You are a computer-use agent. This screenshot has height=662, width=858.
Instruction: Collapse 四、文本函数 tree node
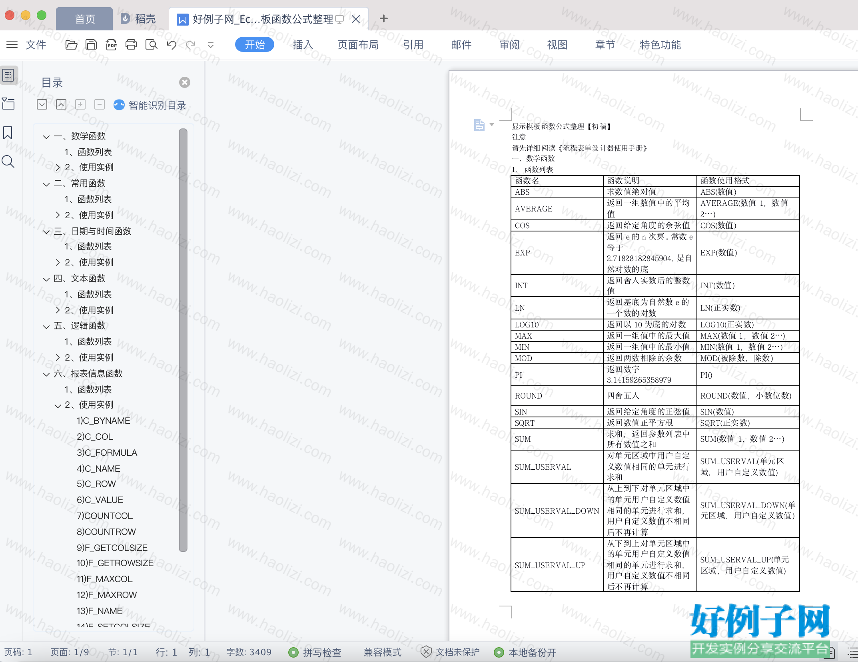[46, 279]
